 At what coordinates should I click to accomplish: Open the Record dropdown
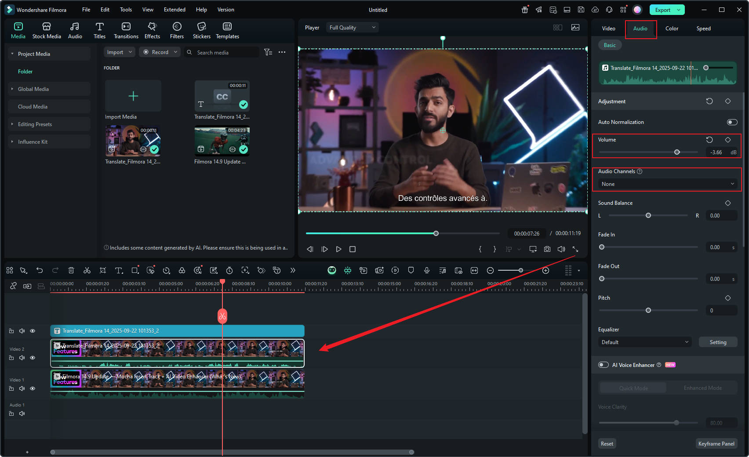pyautogui.click(x=160, y=52)
